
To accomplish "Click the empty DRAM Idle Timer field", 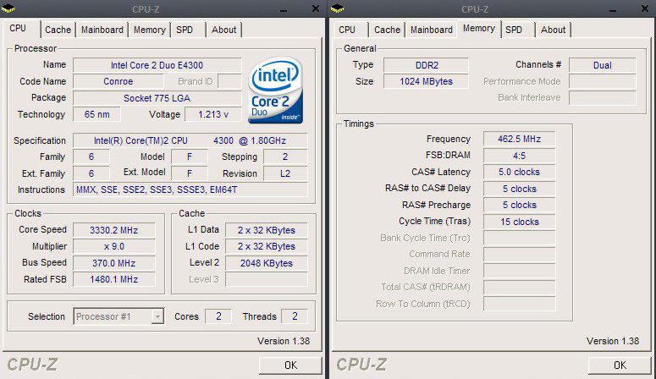I will coord(519,271).
